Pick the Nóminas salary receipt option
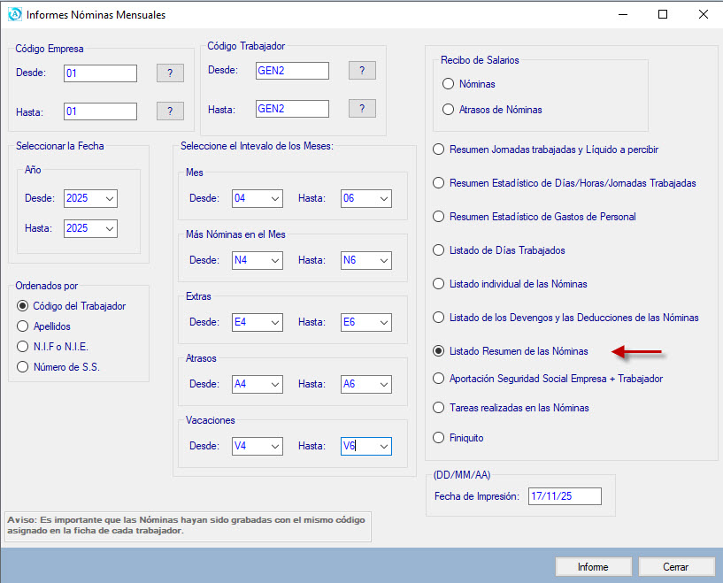723x583 pixels. [x=448, y=84]
